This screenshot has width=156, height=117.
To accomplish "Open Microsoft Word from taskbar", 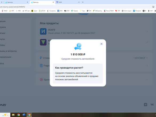I will click(x=24, y=115).
